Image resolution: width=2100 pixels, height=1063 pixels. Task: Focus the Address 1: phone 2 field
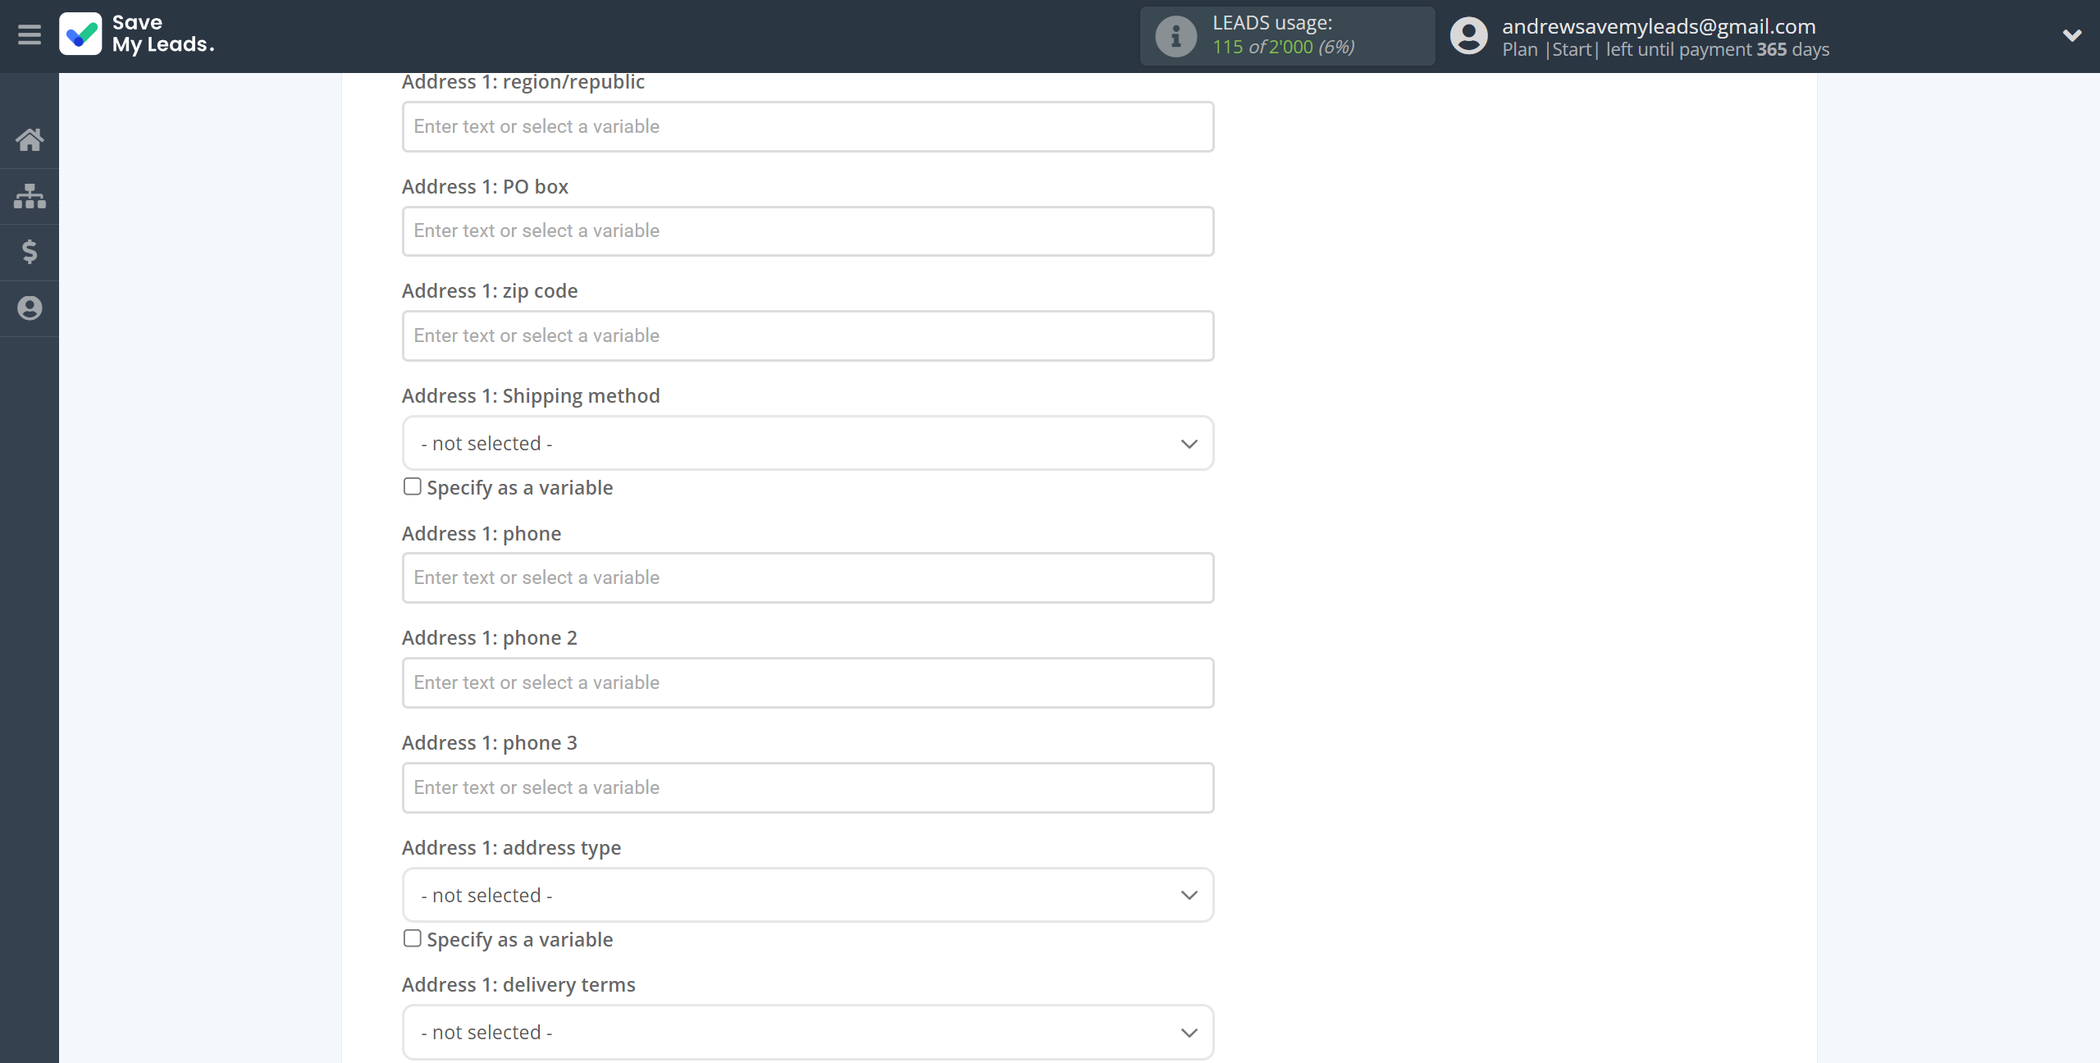click(808, 682)
